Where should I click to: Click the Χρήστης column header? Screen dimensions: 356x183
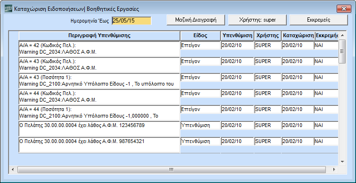267,36
